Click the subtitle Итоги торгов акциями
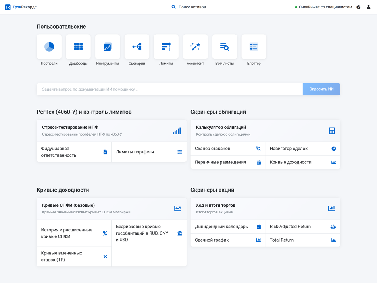Screen dimensions: 377x283 [214, 212]
